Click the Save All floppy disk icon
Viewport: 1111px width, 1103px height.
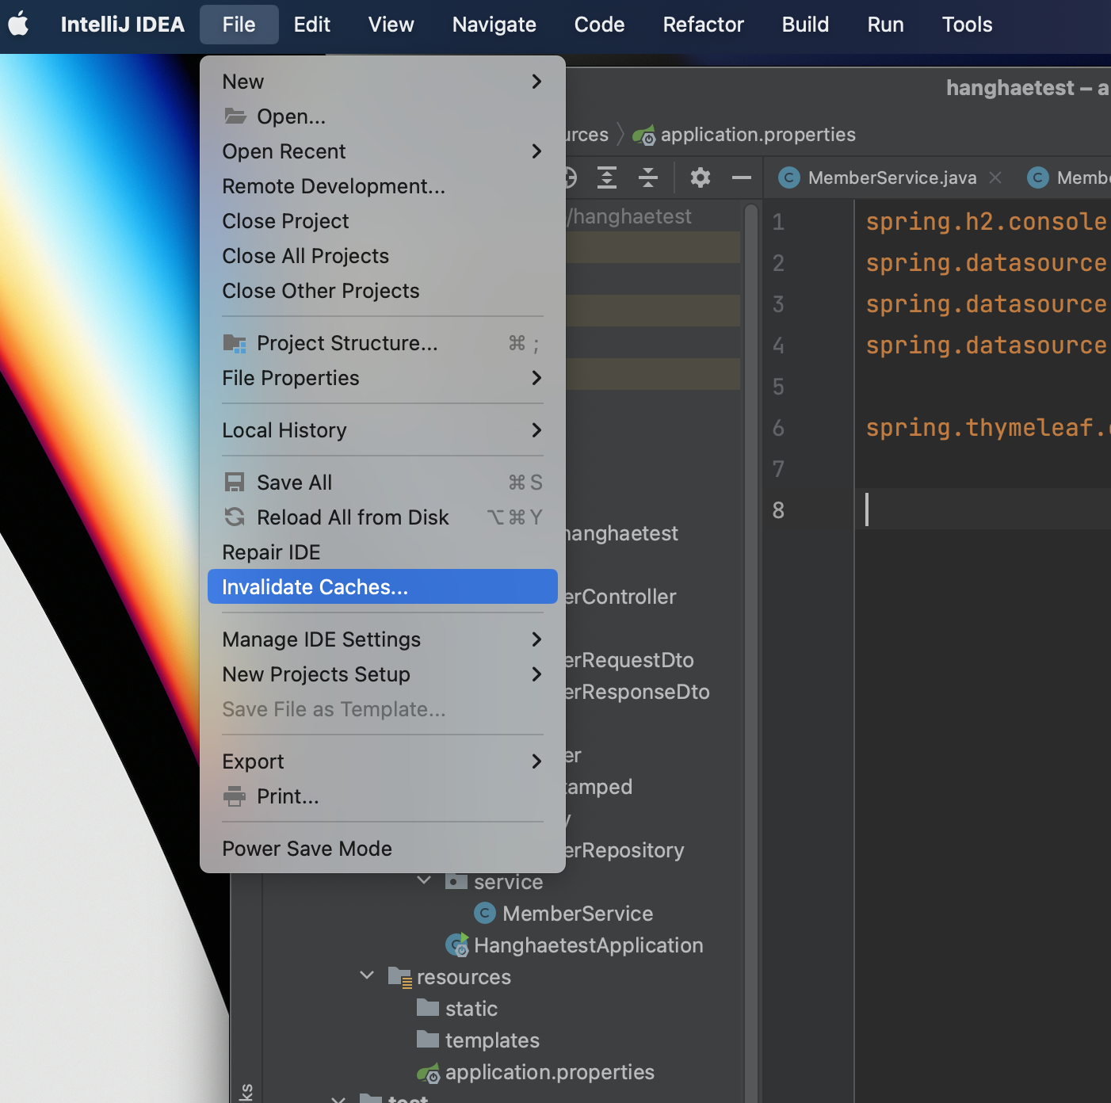pos(235,483)
